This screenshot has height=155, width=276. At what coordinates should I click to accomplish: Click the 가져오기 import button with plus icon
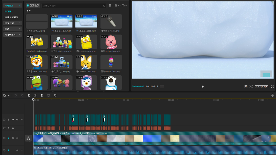[x=33, y=5]
